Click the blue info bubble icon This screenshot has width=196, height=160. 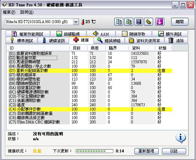(180, 138)
